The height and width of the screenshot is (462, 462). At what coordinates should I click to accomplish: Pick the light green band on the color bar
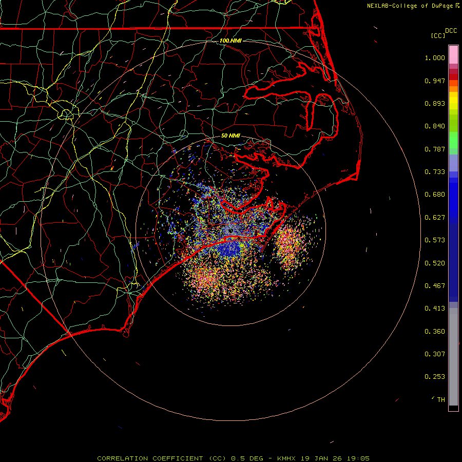(x=453, y=140)
